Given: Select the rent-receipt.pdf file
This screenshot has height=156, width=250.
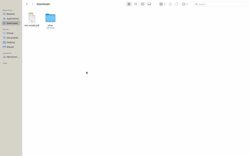Looking at the screenshot, I should 32,18.
